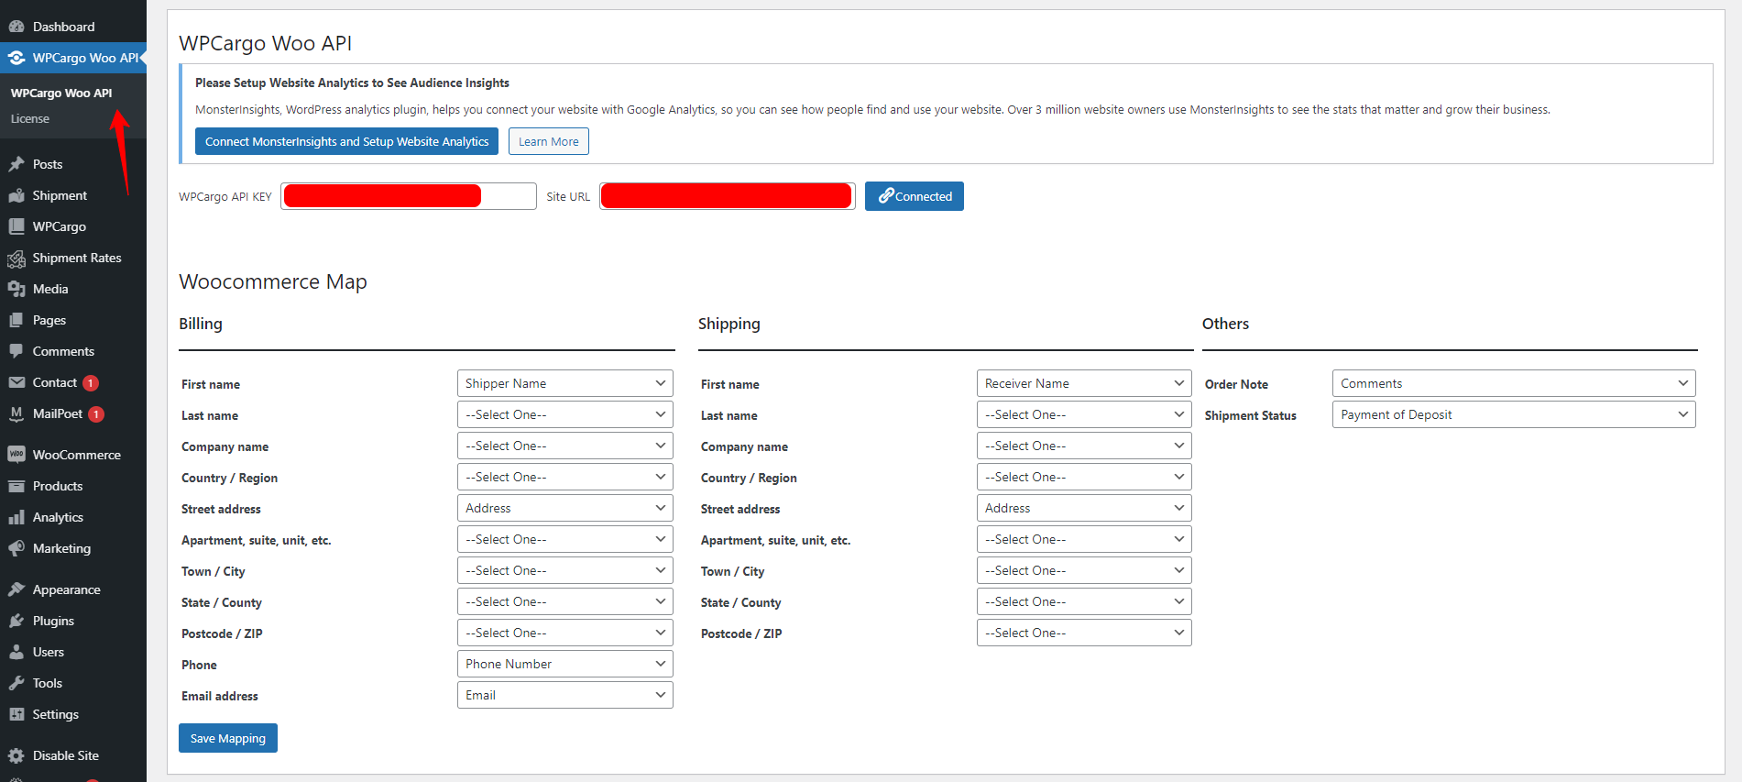This screenshot has height=782, width=1742.
Task: Click the Shipment truck icon in sidebar
Action: click(x=16, y=195)
